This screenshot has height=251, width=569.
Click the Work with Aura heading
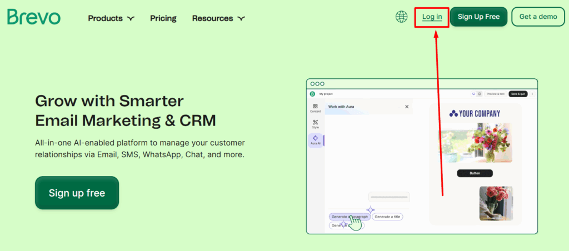coord(341,107)
